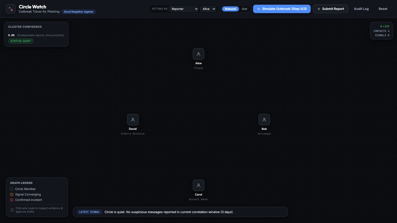Click the 'Circle is quiet' status message
Screen dimensions: 397x223
tap(169, 212)
